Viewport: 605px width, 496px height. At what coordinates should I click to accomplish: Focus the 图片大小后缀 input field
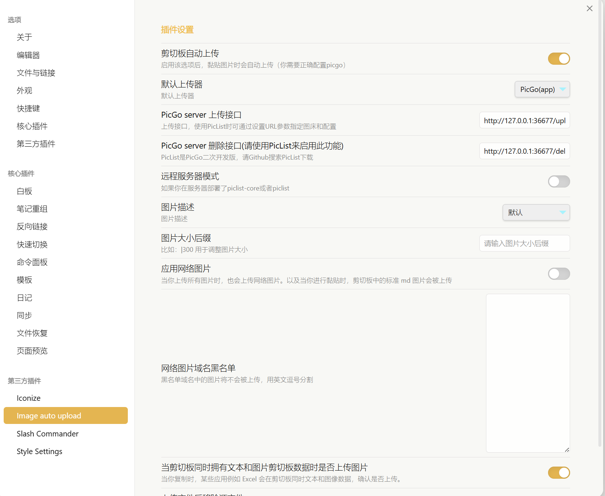524,243
